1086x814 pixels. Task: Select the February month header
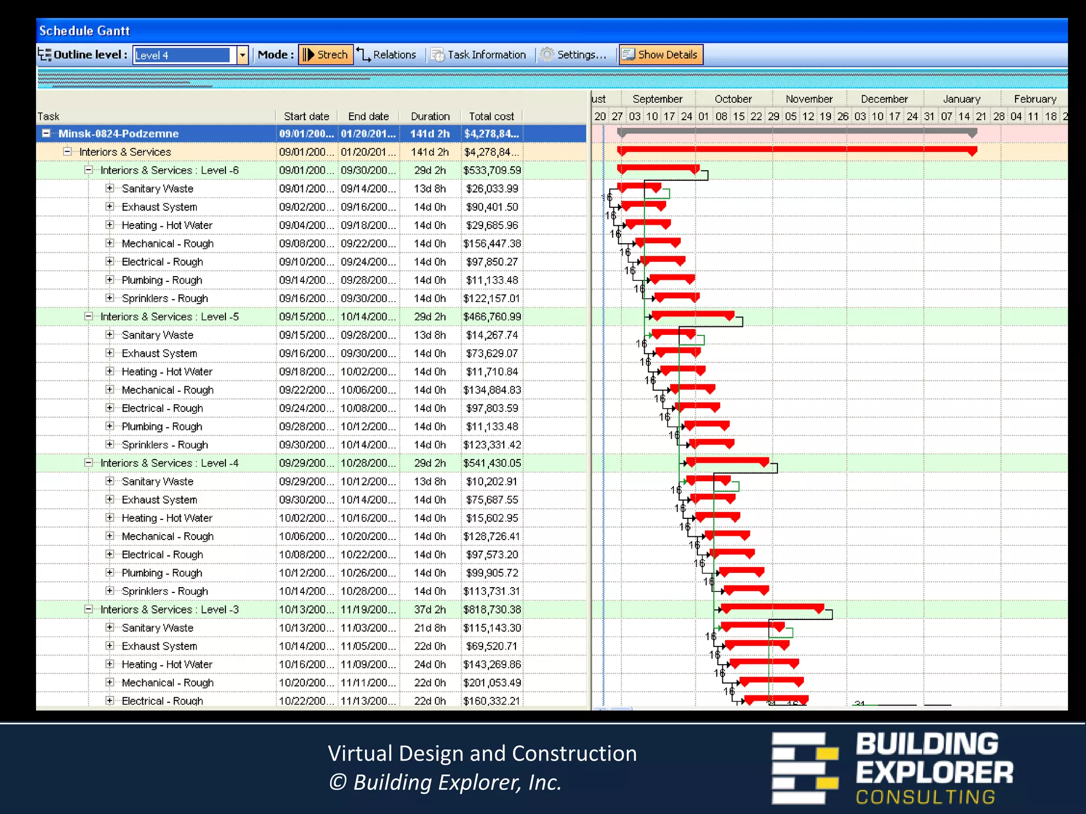1035,99
